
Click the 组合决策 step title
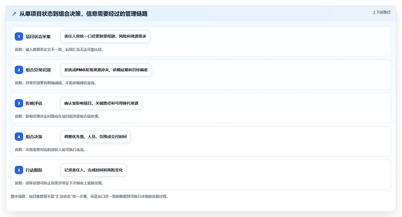pos(34,137)
